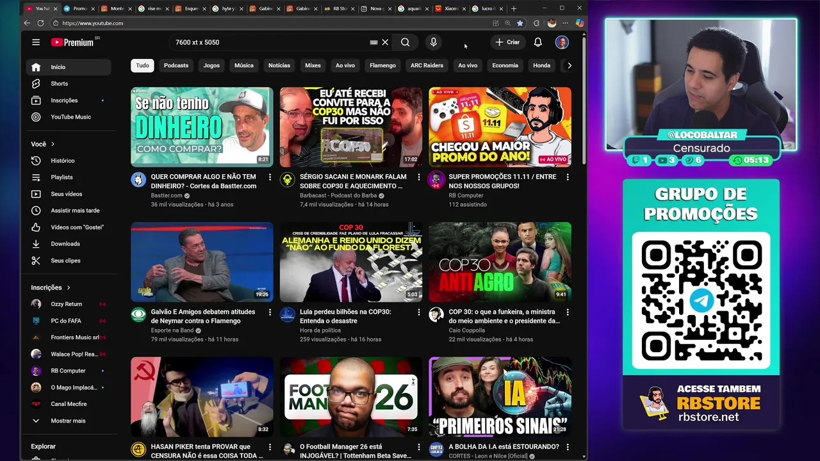The height and width of the screenshot is (461, 820).
Task: Open the 'COP30 ANTI AGRO' video thumbnail
Action: (500, 262)
